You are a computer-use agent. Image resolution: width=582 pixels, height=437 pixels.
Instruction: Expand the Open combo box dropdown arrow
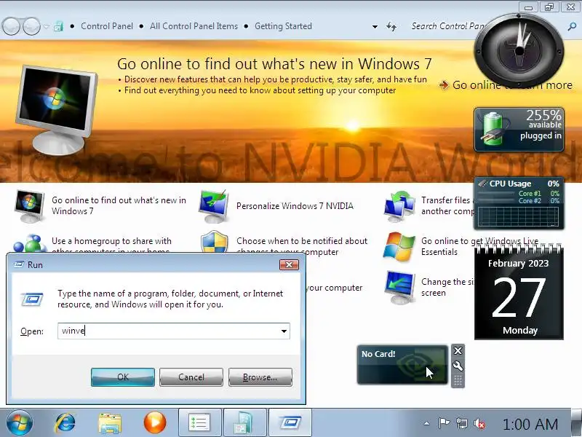[x=284, y=331]
